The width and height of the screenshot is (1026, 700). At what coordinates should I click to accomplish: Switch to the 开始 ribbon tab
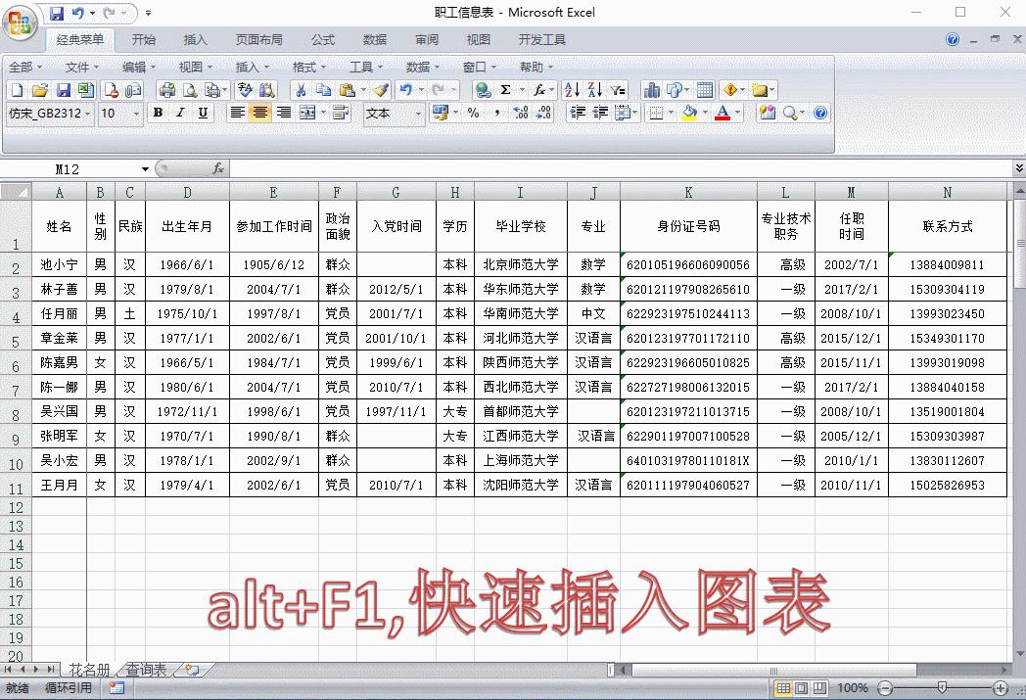point(143,40)
